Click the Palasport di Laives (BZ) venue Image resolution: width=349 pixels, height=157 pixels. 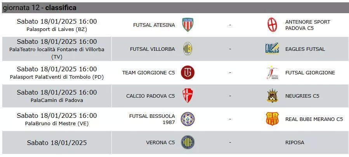point(57,29)
